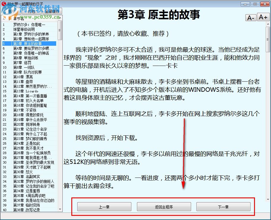Click 下一章 to open next chapter

pyautogui.click(x=223, y=206)
